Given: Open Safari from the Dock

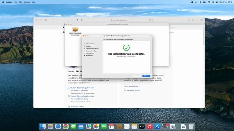Looking at the screenshot, I should click(x=58, y=126).
